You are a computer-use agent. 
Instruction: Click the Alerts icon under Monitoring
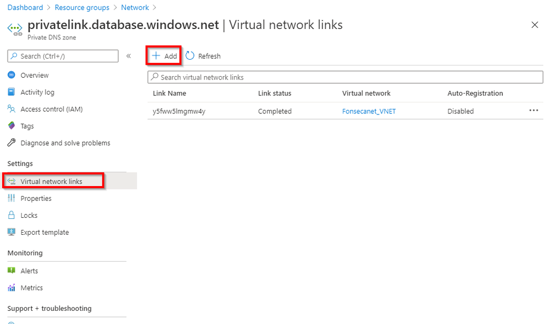coord(11,270)
